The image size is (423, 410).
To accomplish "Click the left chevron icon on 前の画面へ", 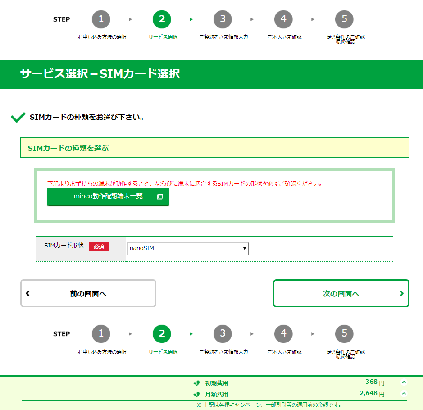I will 27,293.
